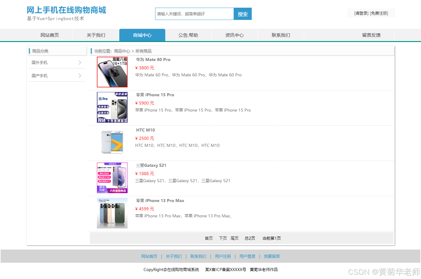The width and height of the screenshot is (421, 279).
Task: Go to 下页 next page
Action: point(223,238)
